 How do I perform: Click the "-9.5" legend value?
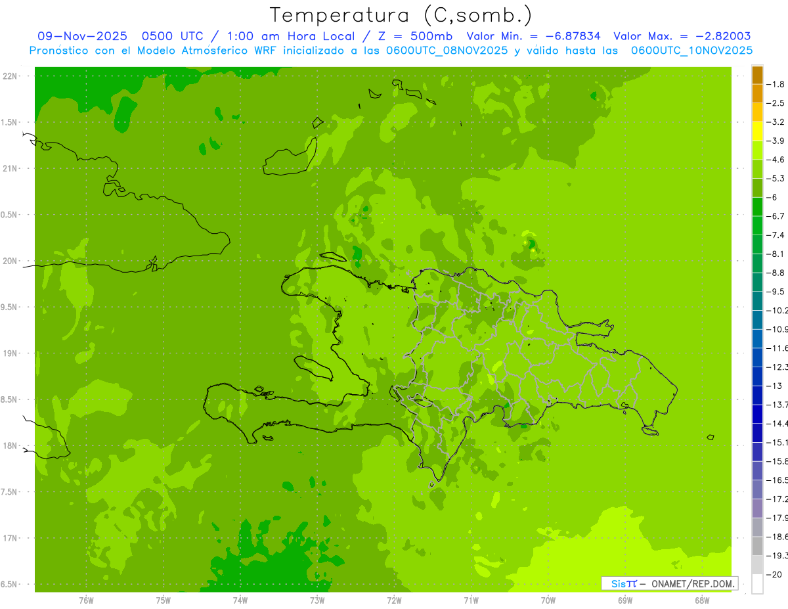click(x=776, y=292)
